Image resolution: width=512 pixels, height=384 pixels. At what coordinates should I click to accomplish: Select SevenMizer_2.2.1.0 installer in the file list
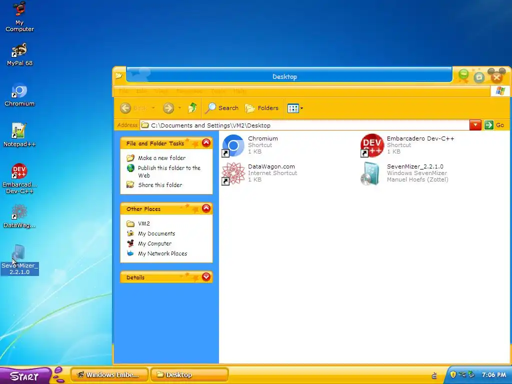(x=404, y=173)
